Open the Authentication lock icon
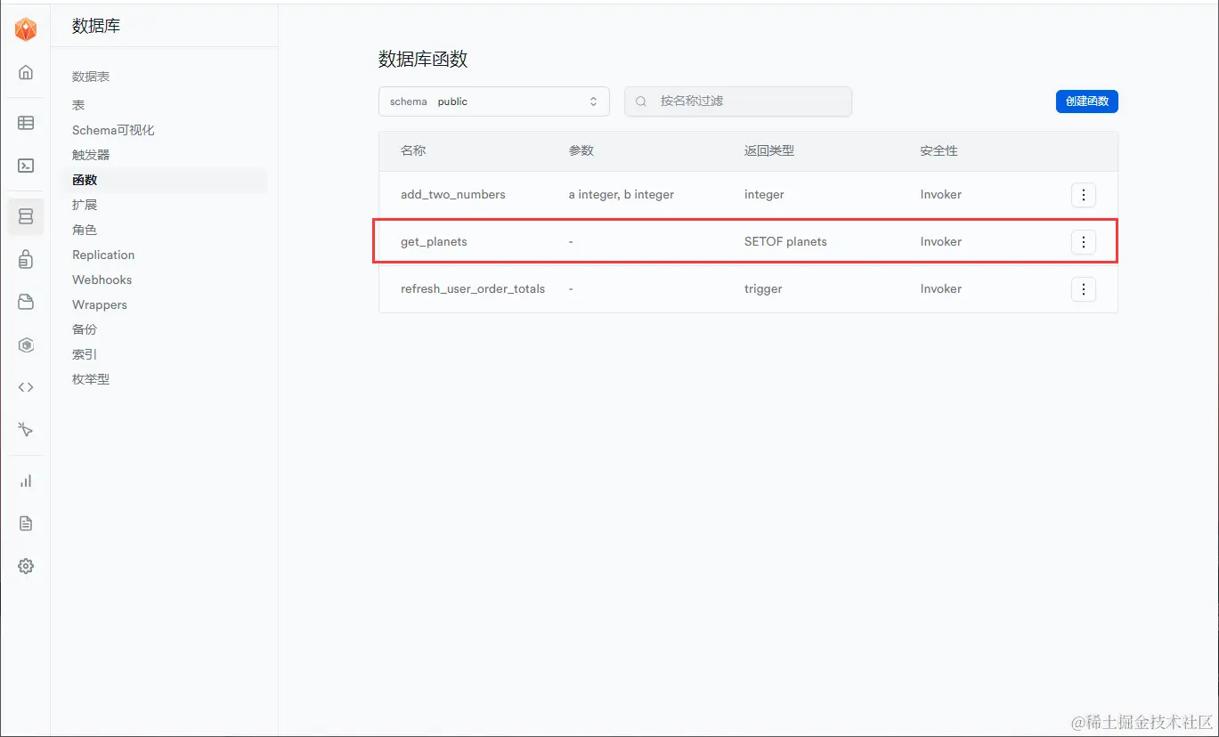 tap(26, 259)
